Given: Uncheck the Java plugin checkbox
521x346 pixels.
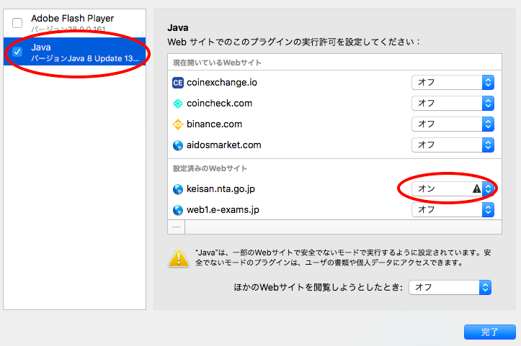Looking at the screenshot, I should 17,52.
